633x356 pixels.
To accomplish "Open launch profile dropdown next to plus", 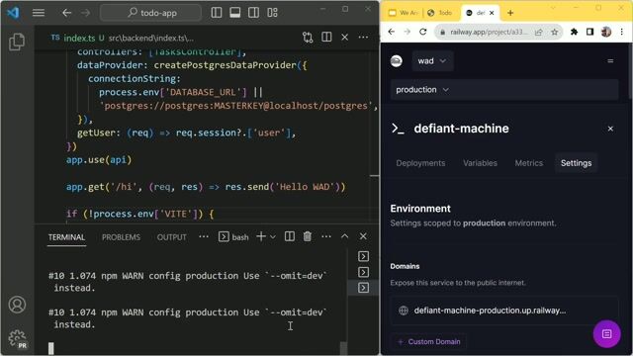I will coord(273,237).
